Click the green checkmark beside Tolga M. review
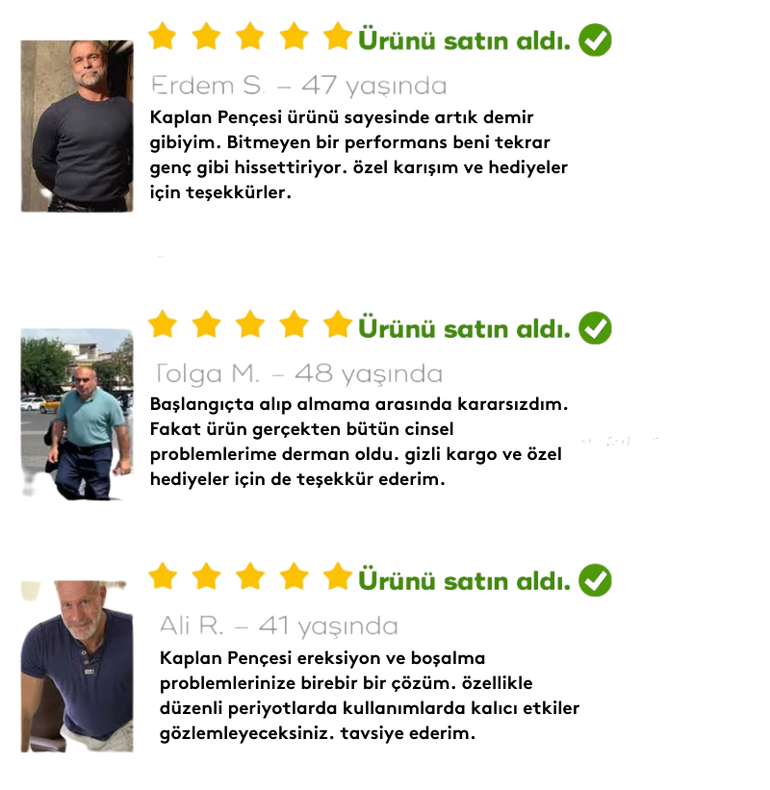The width and height of the screenshot is (770, 790). point(595,328)
